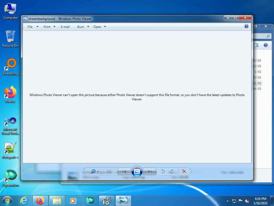This screenshot has height=206, width=274.
Task: Open the File menu in Photo Viewer
Action: click(30, 27)
